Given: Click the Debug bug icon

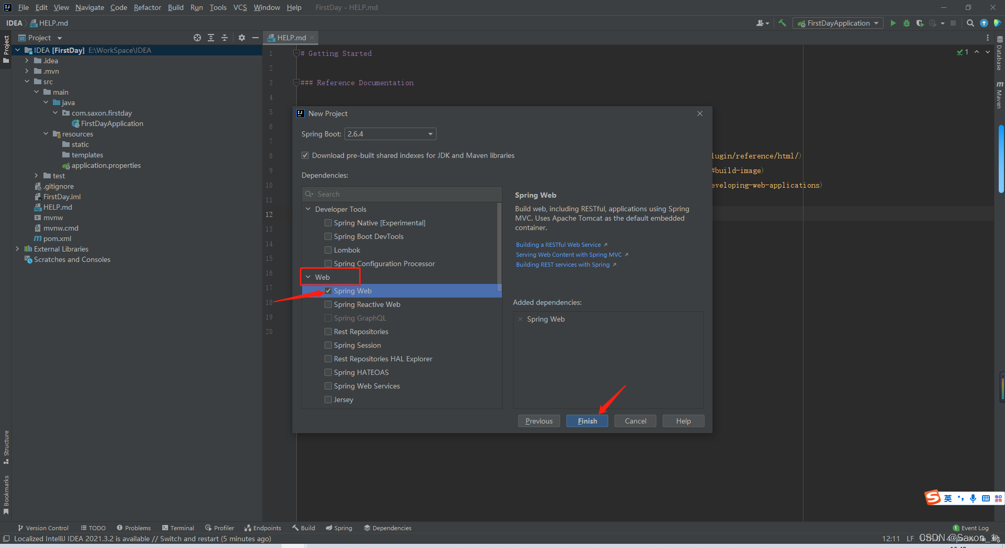Looking at the screenshot, I should (x=907, y=23).
